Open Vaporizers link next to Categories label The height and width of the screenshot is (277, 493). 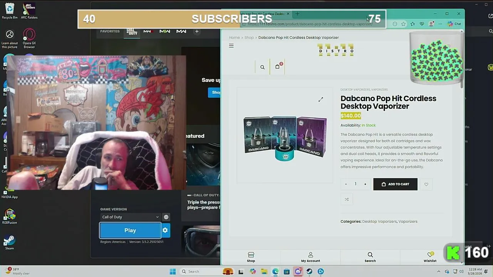click(408, 222)
